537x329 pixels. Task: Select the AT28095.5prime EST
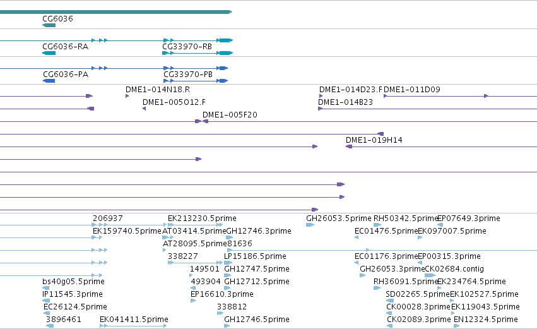[195, 244]
